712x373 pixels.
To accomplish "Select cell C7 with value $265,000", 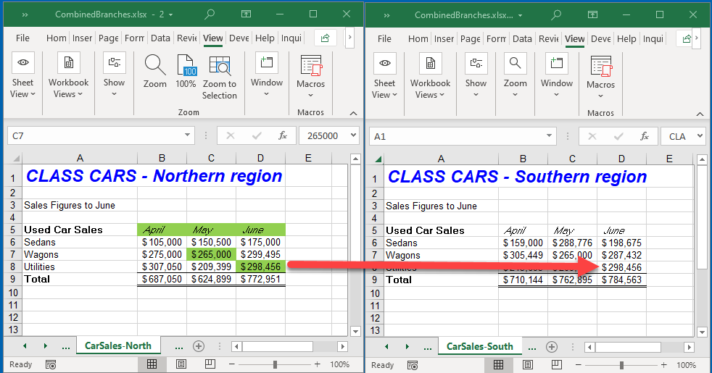I will tap(211, 254).
